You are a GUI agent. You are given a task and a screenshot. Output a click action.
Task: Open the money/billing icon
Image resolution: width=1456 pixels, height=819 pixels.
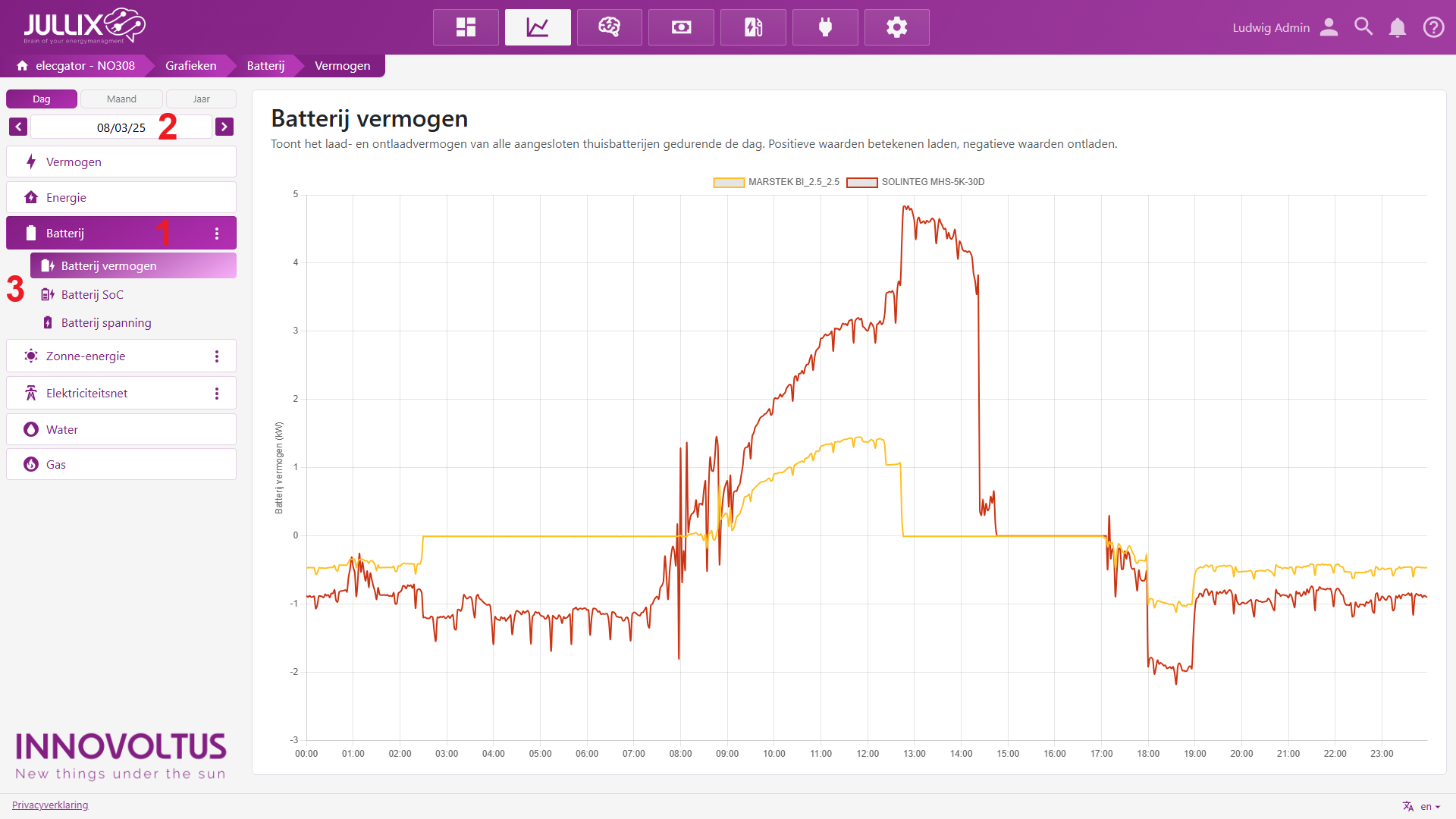pyautogui.click(x=681, y=27)
